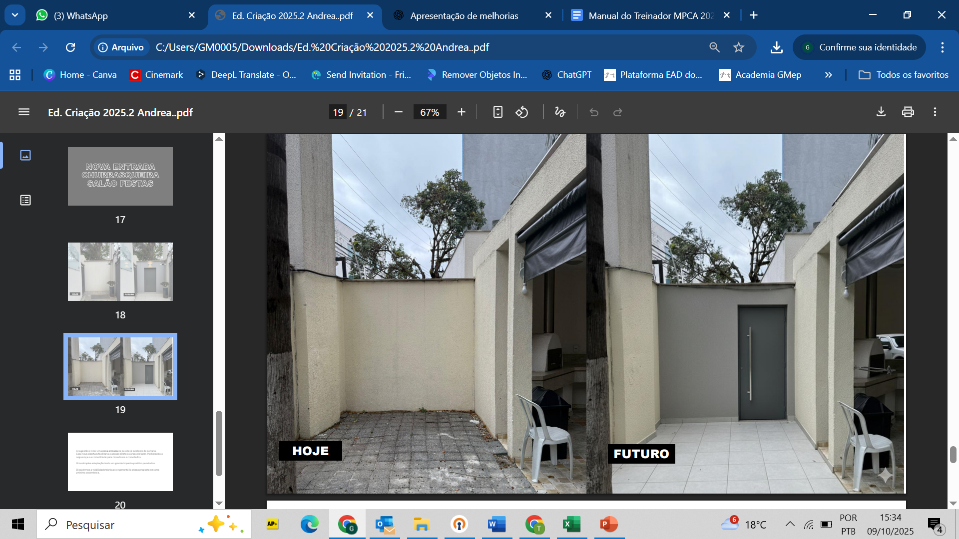Click the redo arrow in PDF toolbar
This screenshot has height=539, width=959.
tap(618, 112)
